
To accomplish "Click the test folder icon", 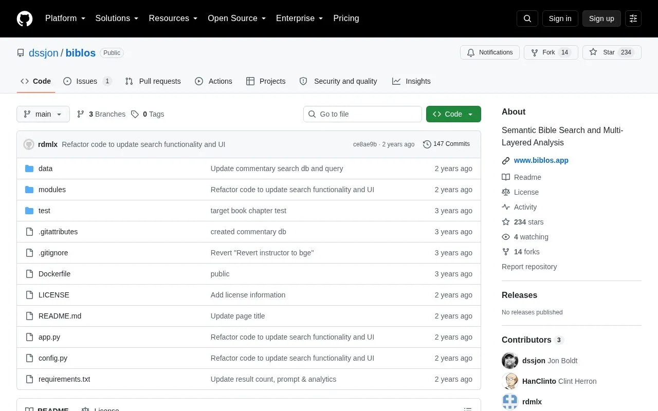I will click(29, 211).
